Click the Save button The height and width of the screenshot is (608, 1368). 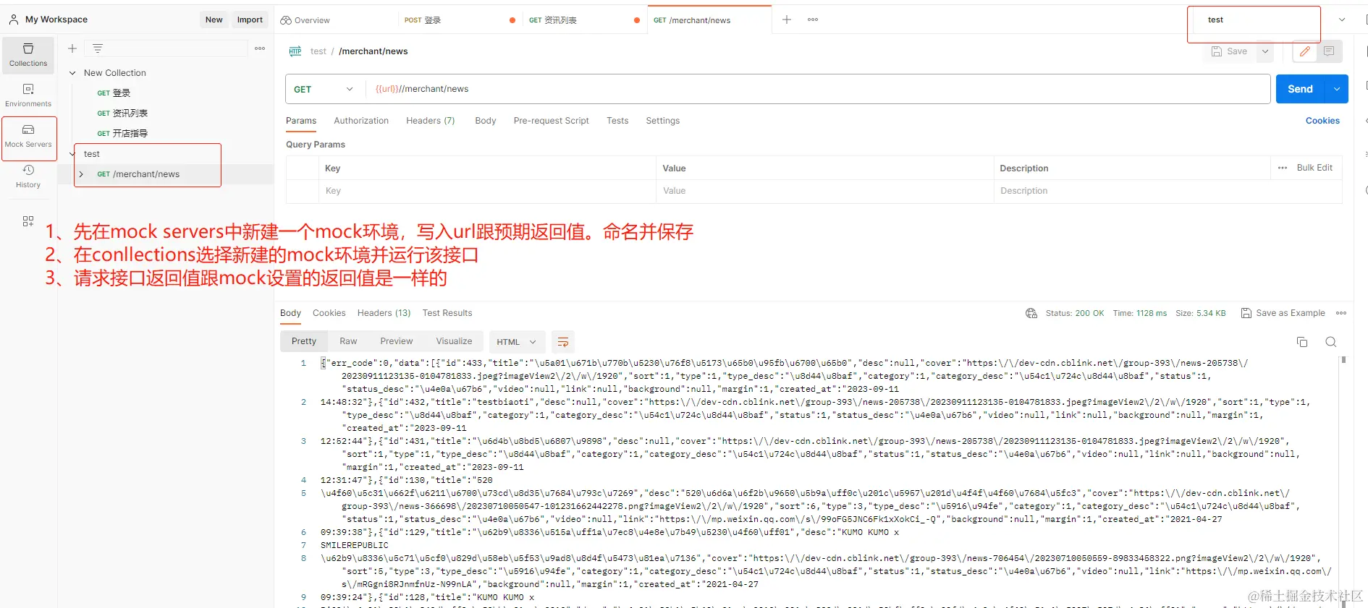click(x=1230, y=51)
